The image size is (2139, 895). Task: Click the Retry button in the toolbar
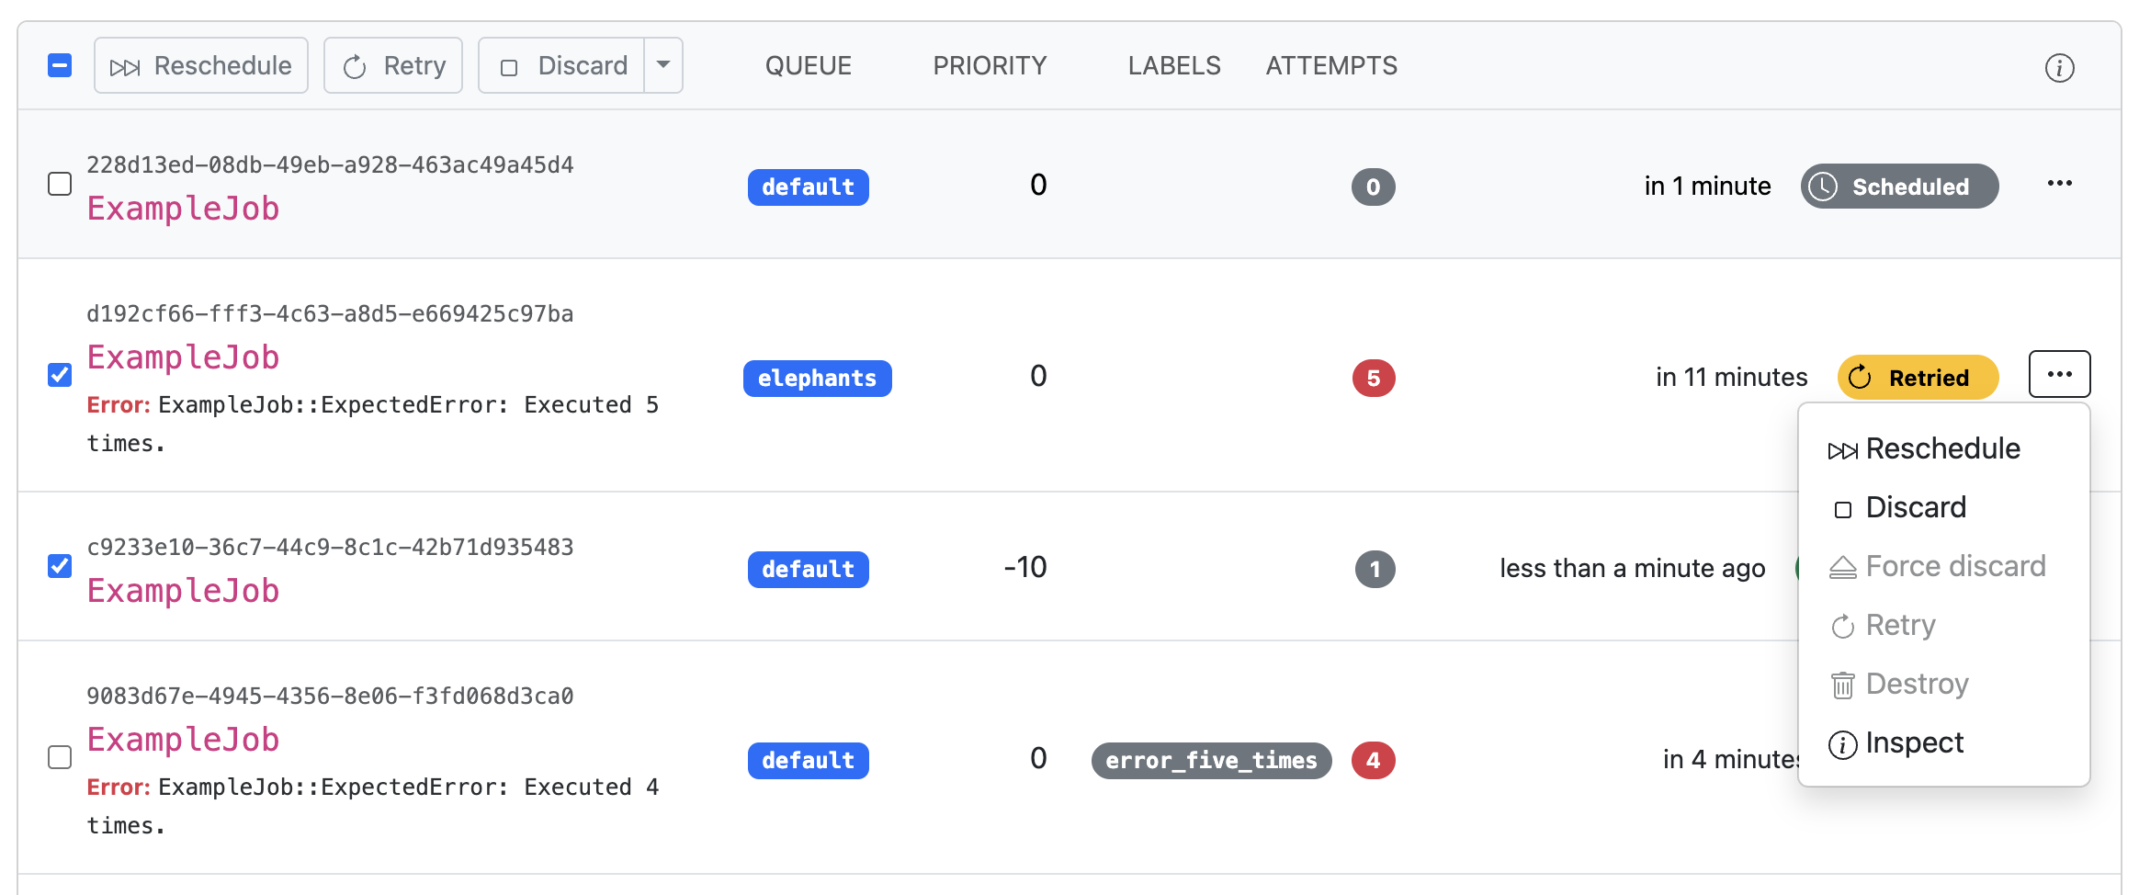coord(392,64)
